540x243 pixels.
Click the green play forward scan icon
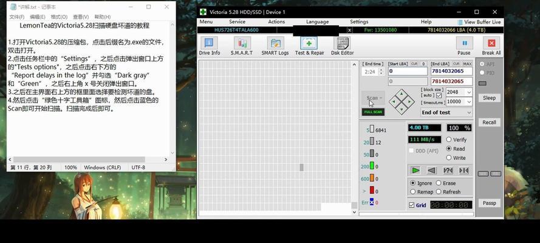[x=415, y=170]
